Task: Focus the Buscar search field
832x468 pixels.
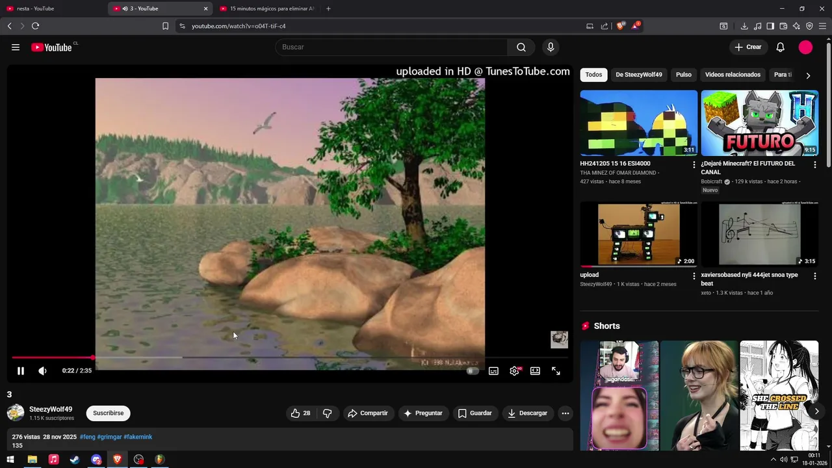Action: tap(392, 47)
